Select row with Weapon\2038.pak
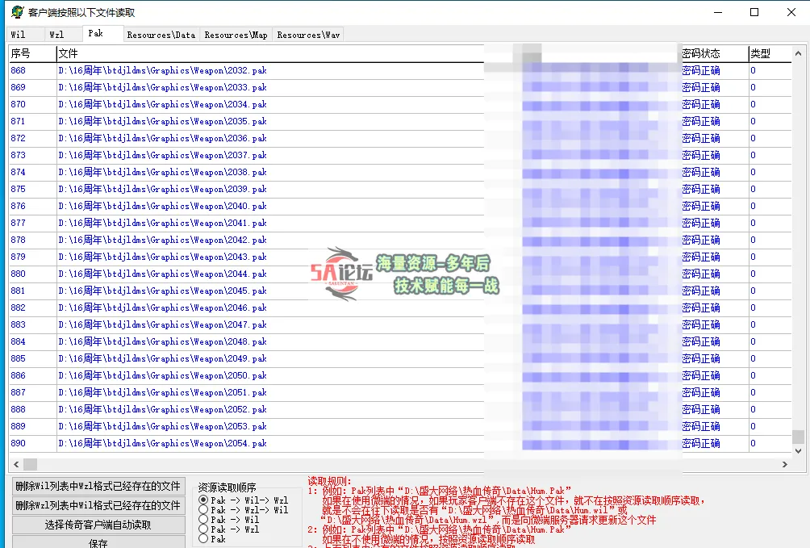 point(400,172)
